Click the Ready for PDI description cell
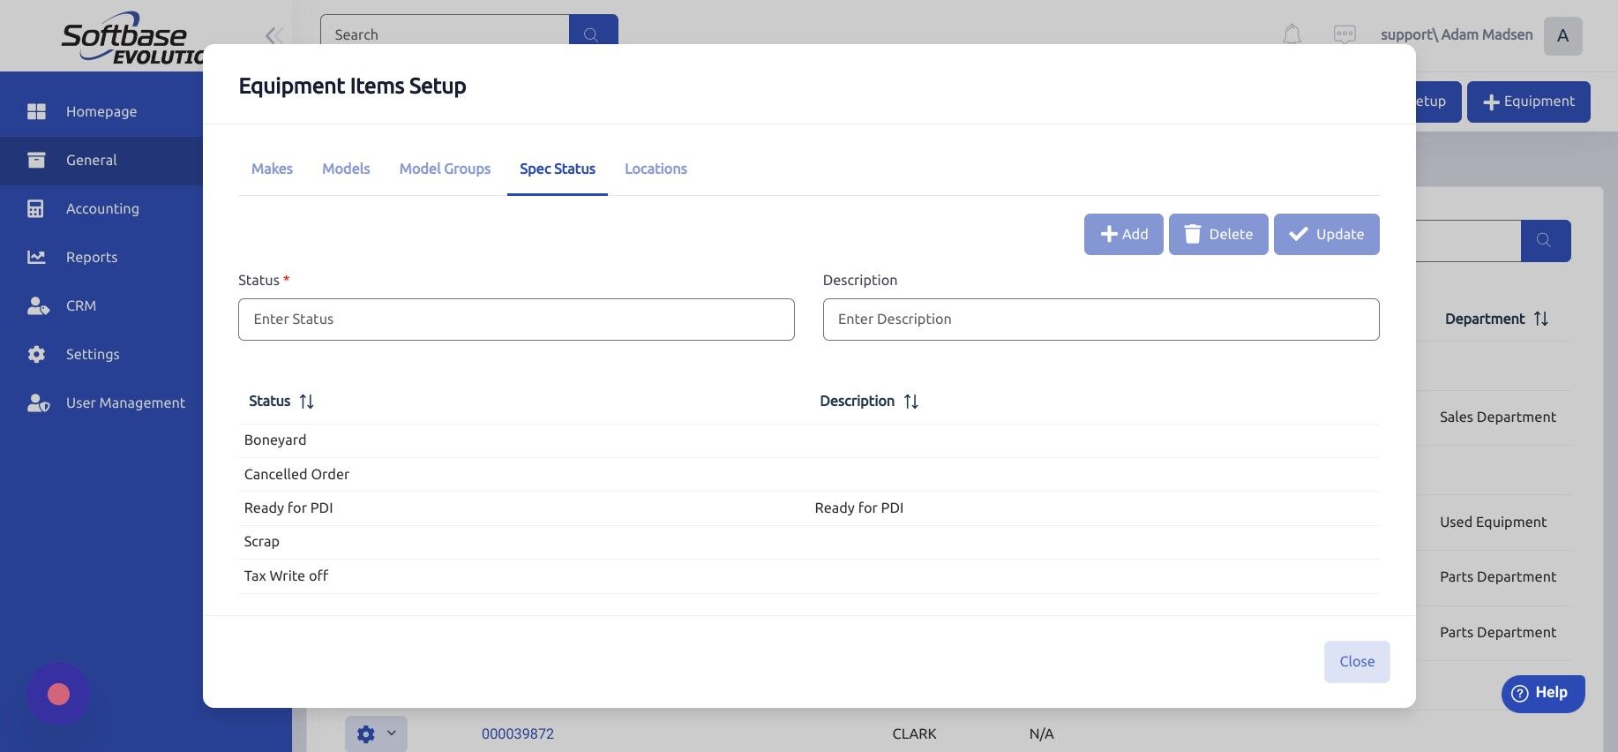Viewport: 1618px width, 752px height. 859,508
